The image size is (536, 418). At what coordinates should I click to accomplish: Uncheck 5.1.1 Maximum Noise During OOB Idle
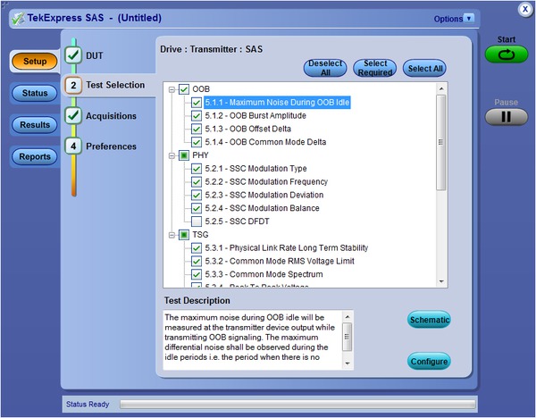pyautogui.click(x=197, y=103)
